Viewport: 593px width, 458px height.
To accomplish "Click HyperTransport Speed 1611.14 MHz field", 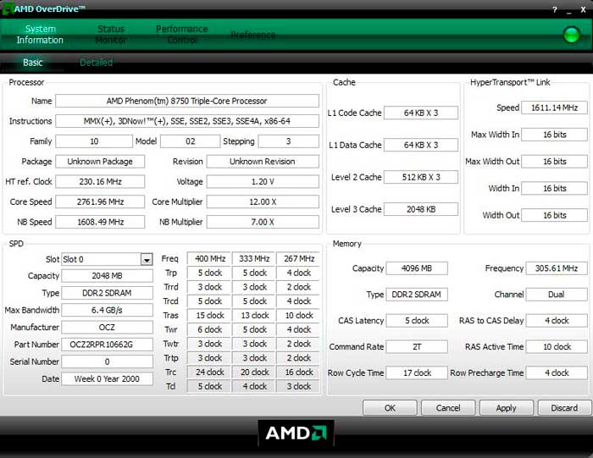I will [x=554, y=108].
